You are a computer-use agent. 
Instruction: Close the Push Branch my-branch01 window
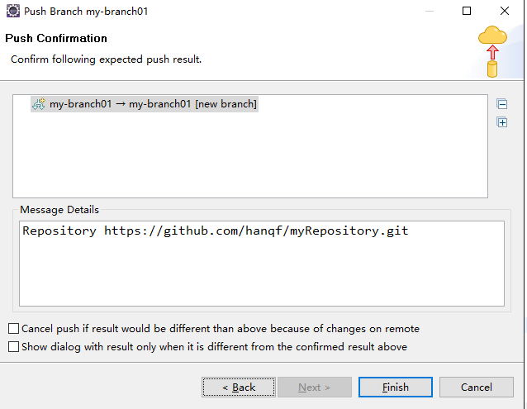tap(505, 11)
